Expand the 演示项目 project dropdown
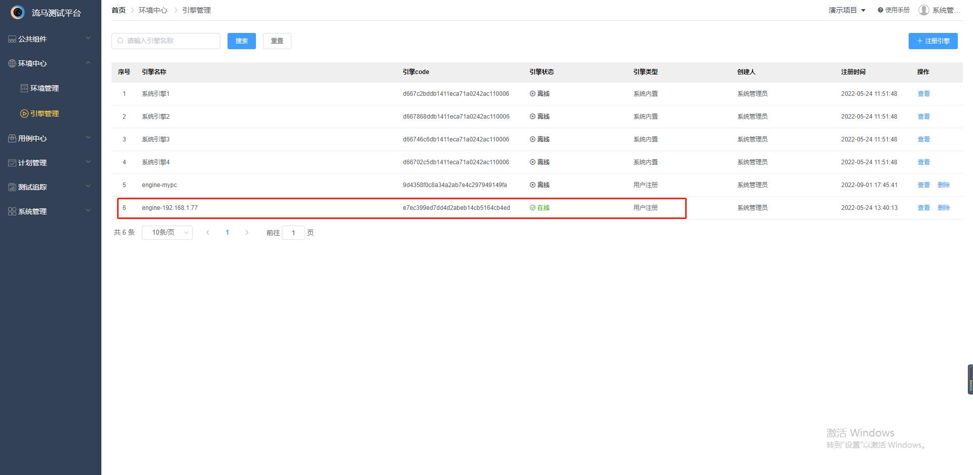 [x=847, y=10]
